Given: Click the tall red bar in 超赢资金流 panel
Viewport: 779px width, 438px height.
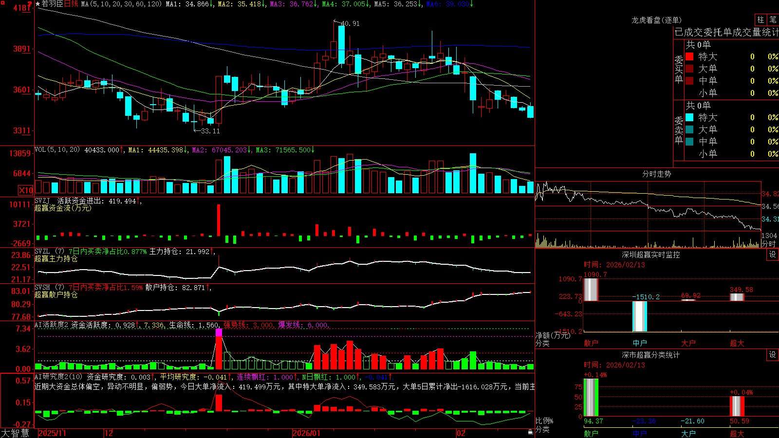Looking at the screenshot, I should (x=219, y=220).
